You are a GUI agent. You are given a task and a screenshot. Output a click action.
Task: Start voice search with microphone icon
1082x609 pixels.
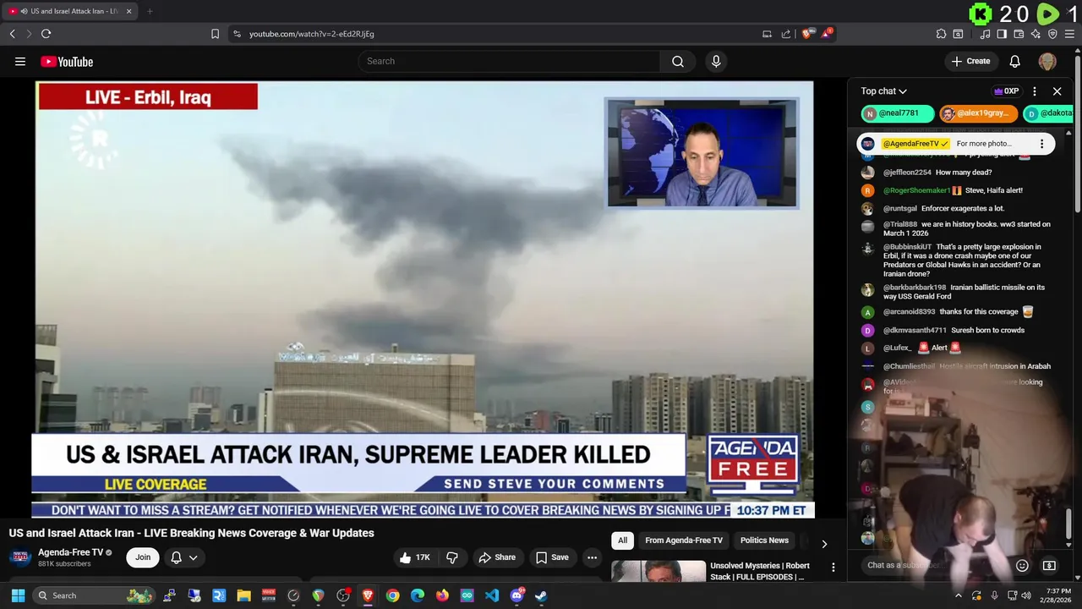point(716,61)
